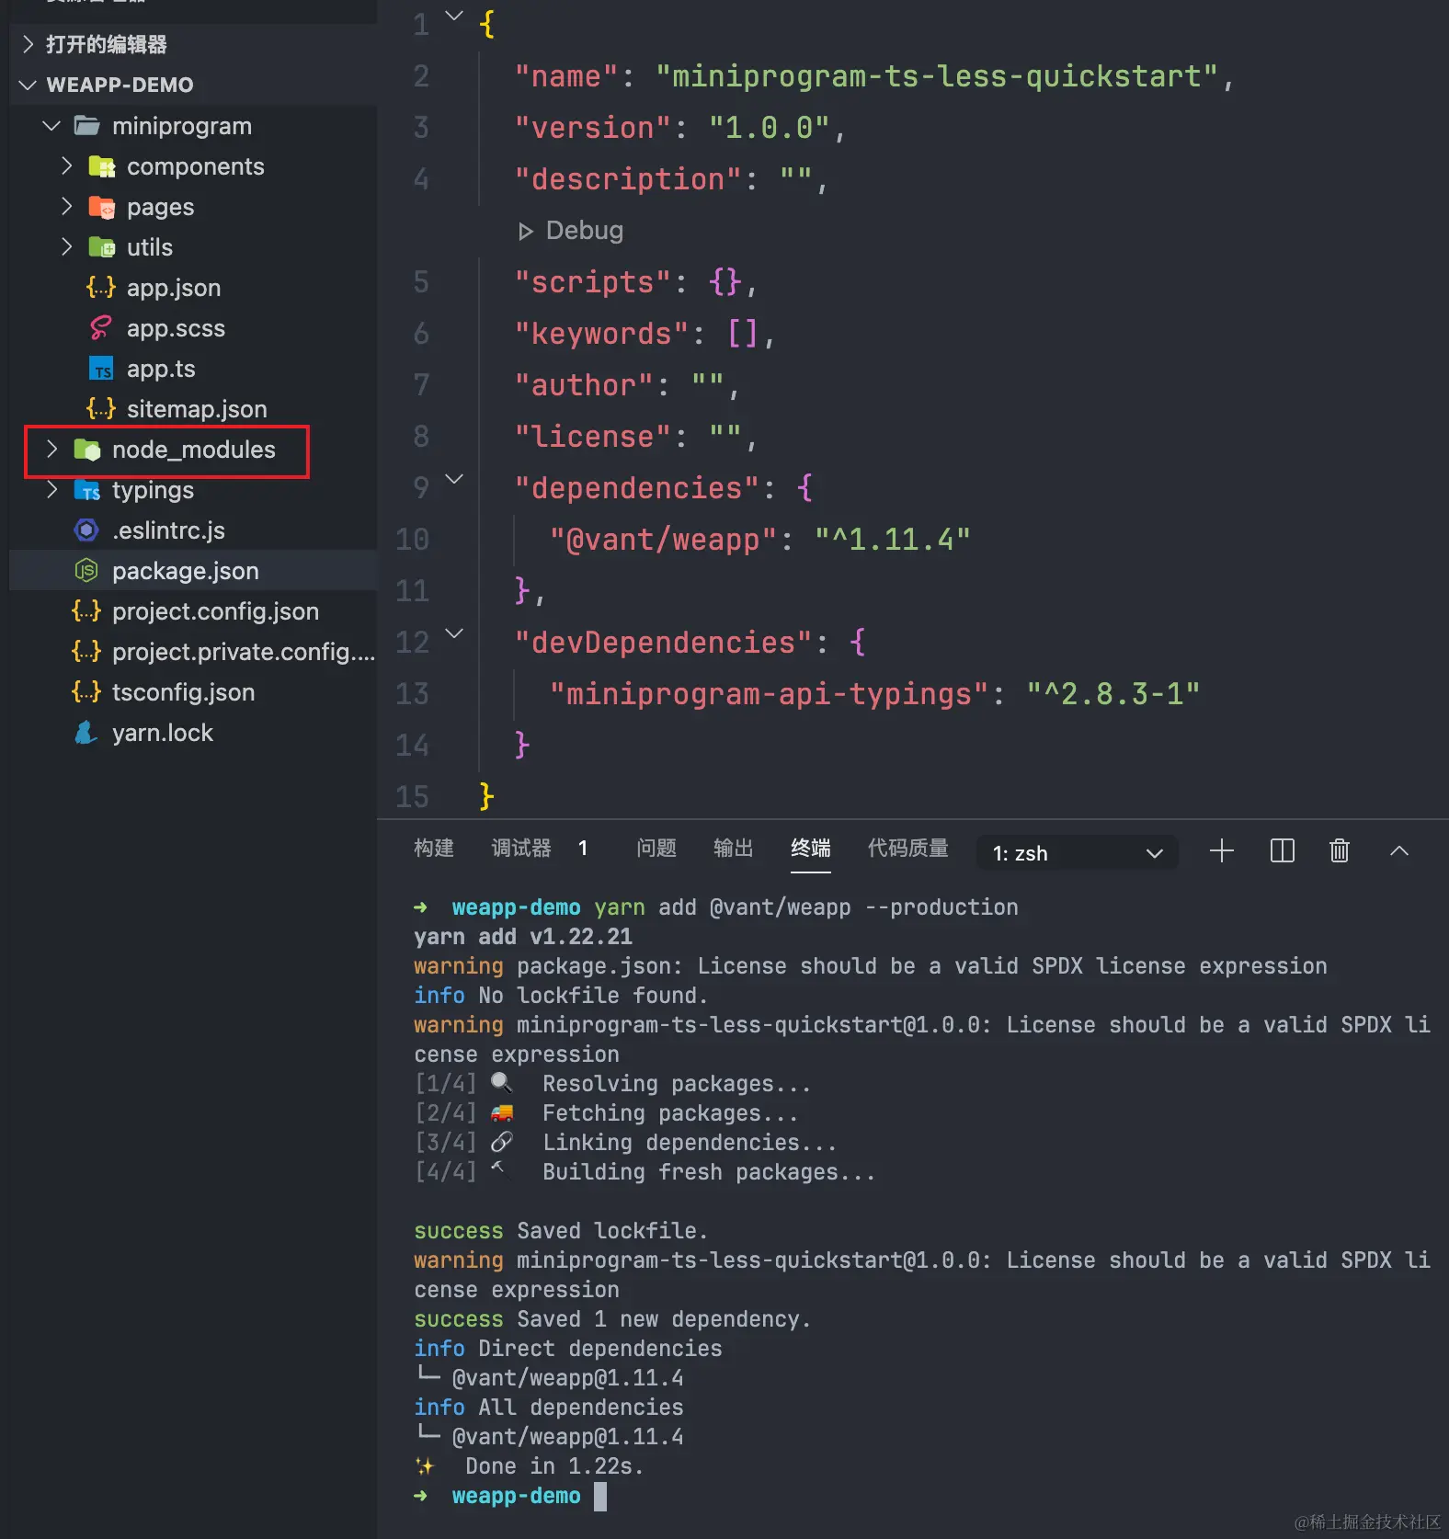Split the terminal panel

point(1282,851)
